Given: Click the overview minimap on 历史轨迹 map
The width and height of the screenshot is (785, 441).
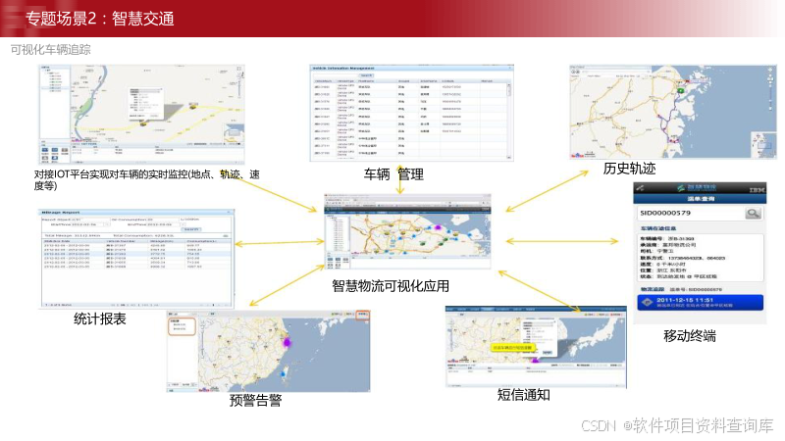Looking at the screenshot, I should [763, 145].
